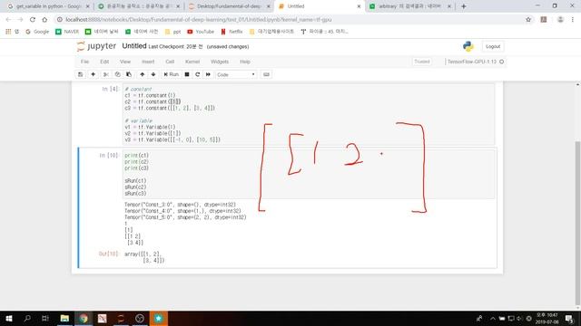This screenshot has width=581, height=326.
Task: Click inside code cell In [4]
Action: (x=309, y=114)
